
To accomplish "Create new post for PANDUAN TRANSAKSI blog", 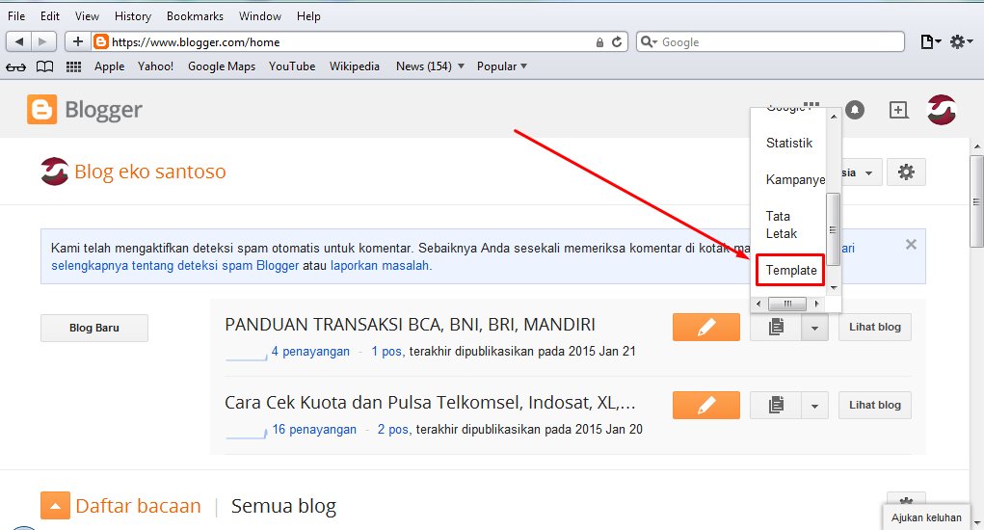I will [706, 327].
